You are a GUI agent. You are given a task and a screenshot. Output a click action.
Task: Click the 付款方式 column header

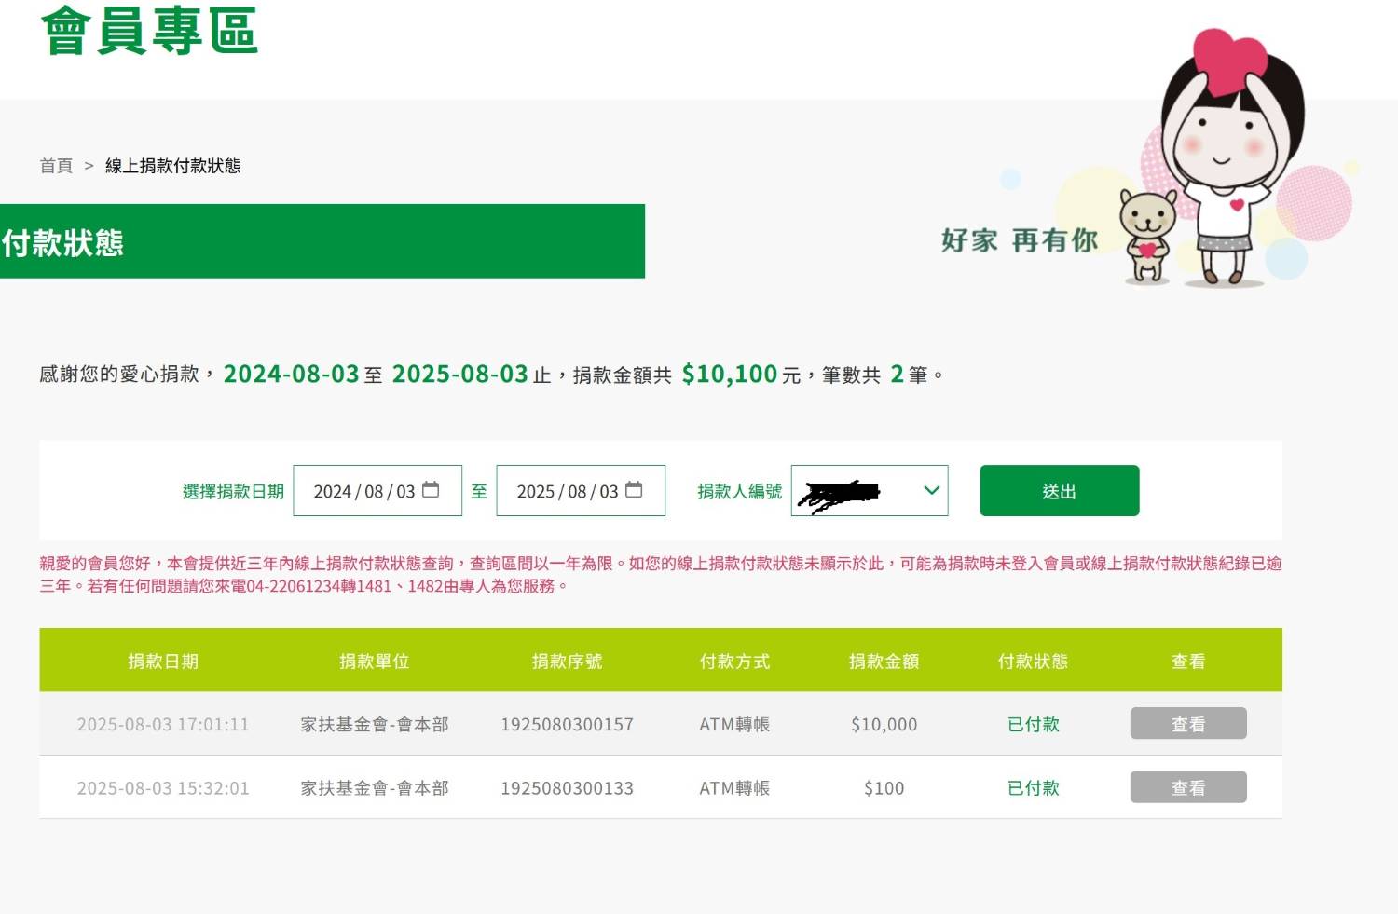click(x=734, y=662)
